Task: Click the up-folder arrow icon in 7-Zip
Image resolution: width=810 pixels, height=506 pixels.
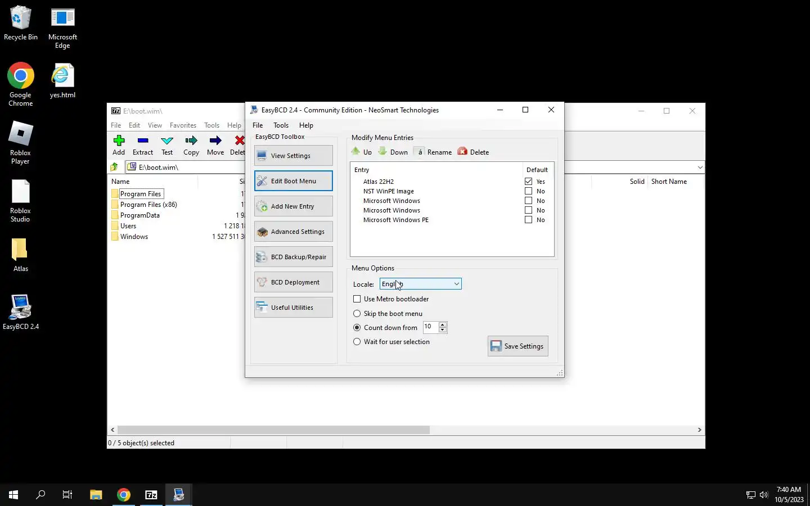Action: [x=114, y=167]
